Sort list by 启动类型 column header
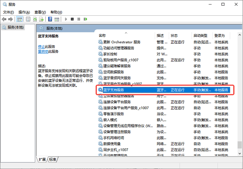Image resolution: width=243 pixels, height=169 pixels. click(x=200, y=36)
